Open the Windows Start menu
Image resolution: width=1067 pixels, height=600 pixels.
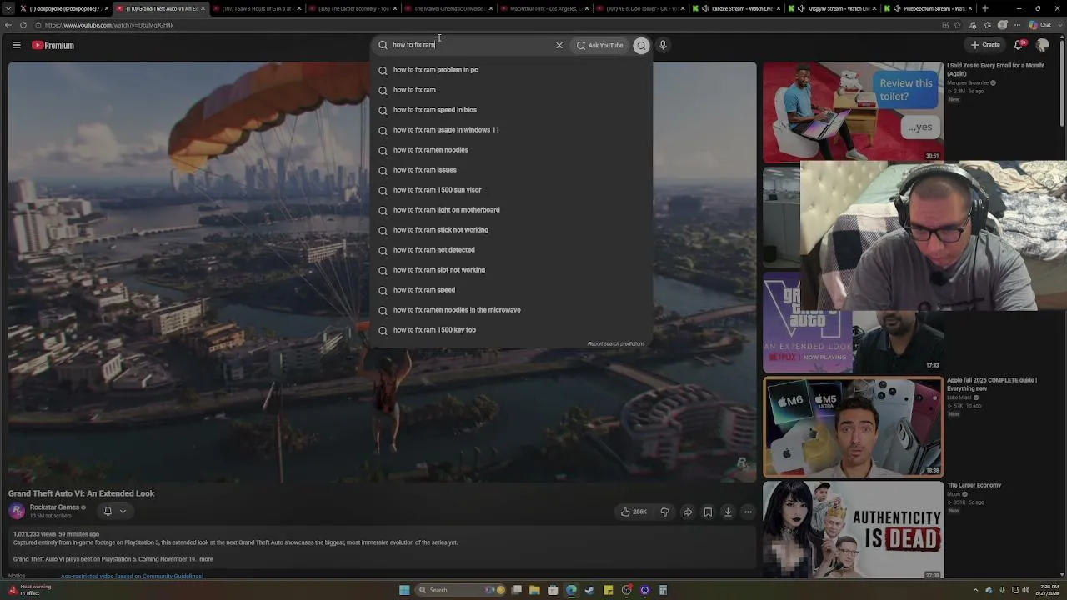[x=404, y=590]
